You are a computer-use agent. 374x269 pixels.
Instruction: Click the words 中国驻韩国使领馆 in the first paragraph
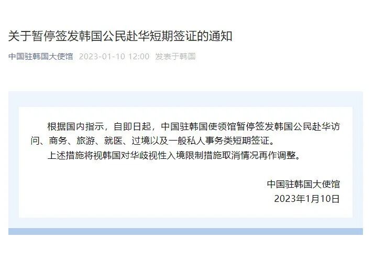pos(199,126)
